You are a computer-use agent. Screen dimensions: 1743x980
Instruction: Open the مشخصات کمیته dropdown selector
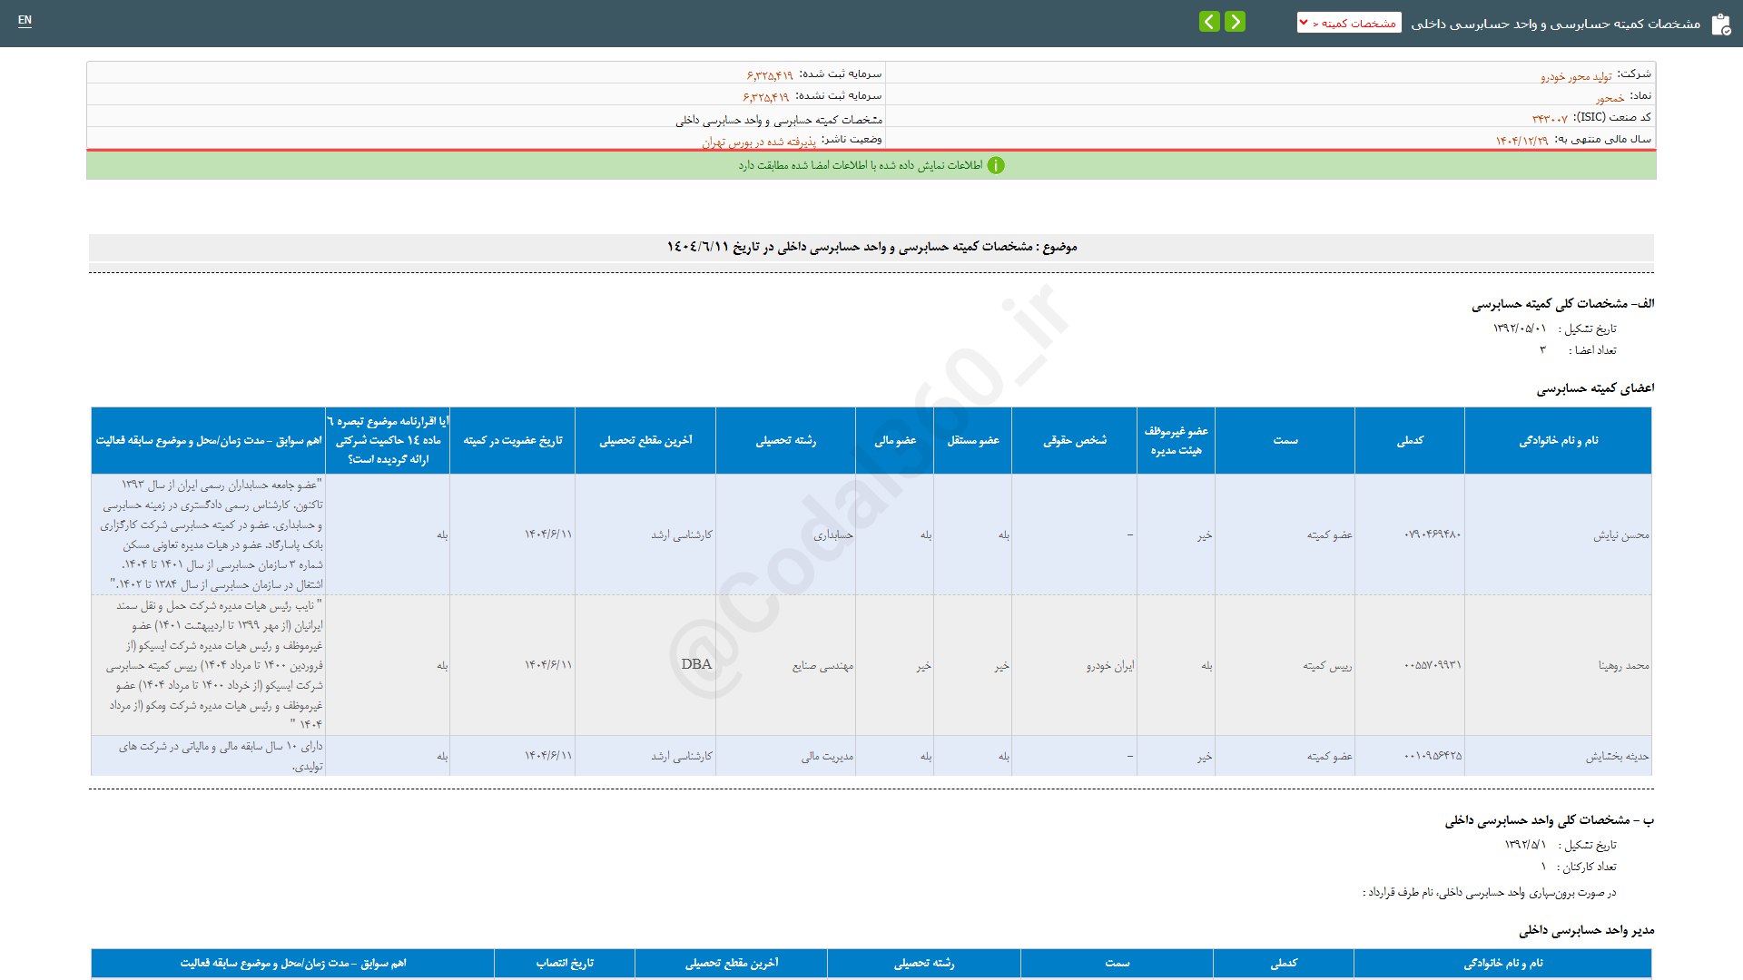tap(1349, 23)
